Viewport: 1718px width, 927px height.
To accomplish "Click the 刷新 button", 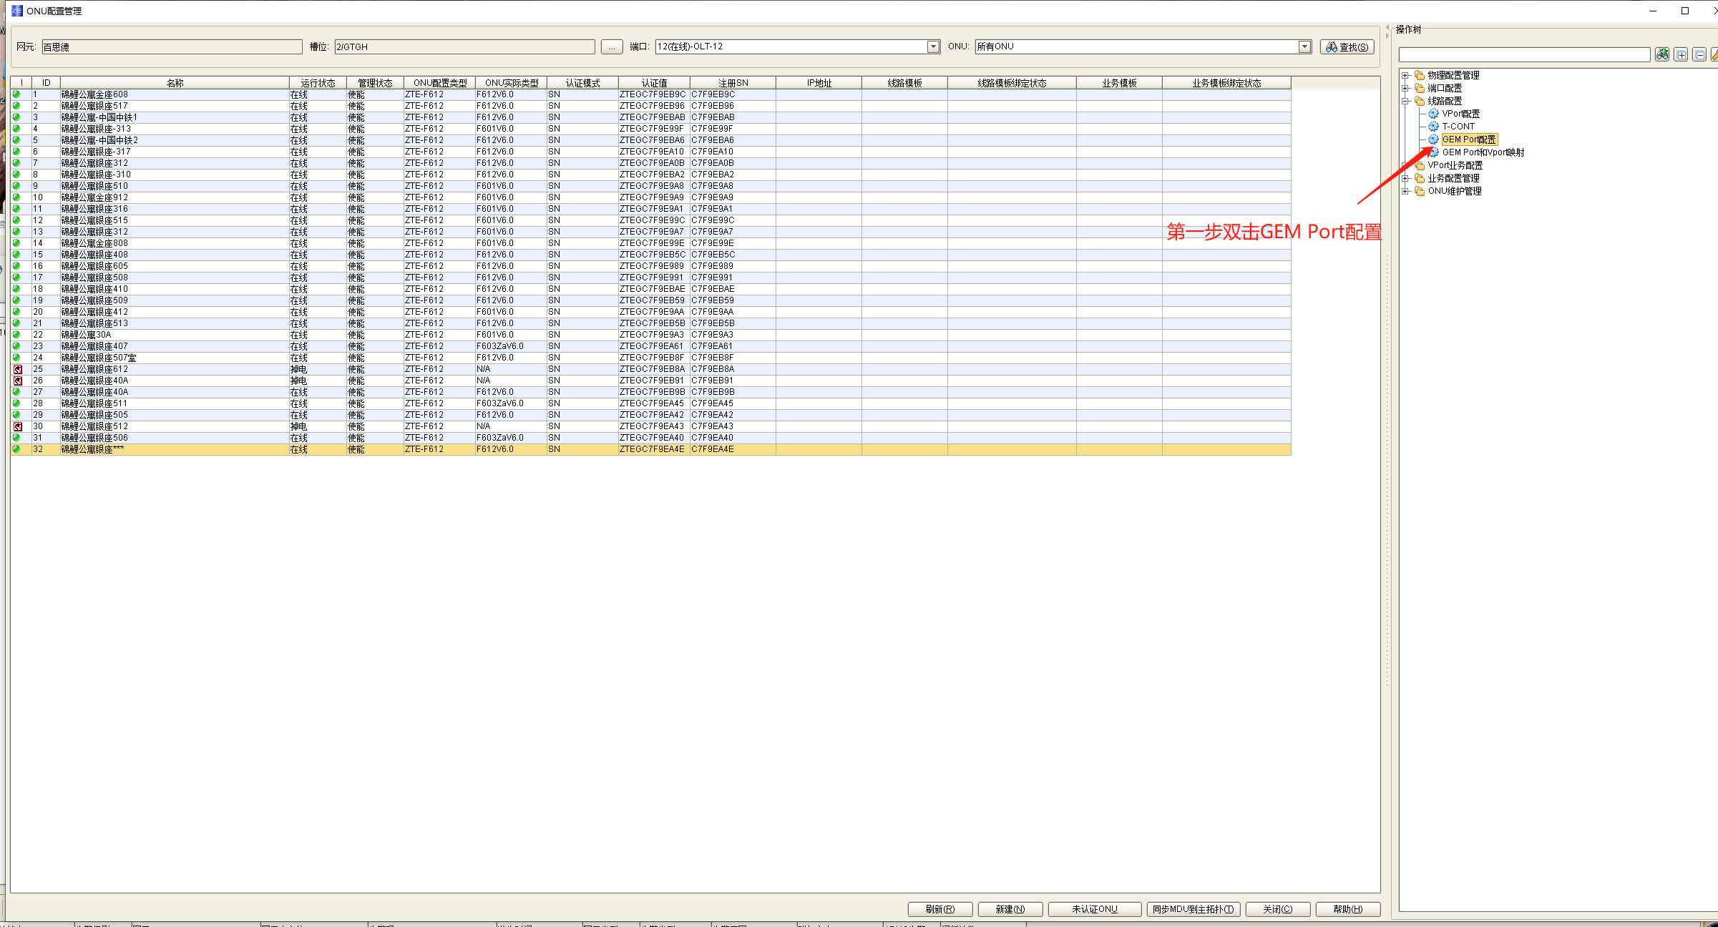I will (x=939, y=909).
